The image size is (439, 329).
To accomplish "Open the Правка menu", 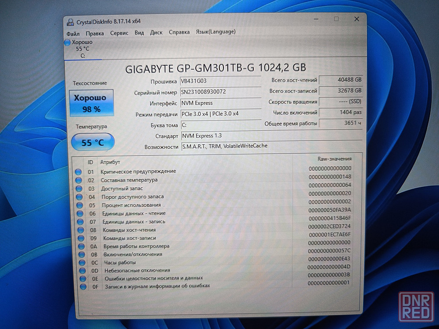I will (x=95, y=33).
